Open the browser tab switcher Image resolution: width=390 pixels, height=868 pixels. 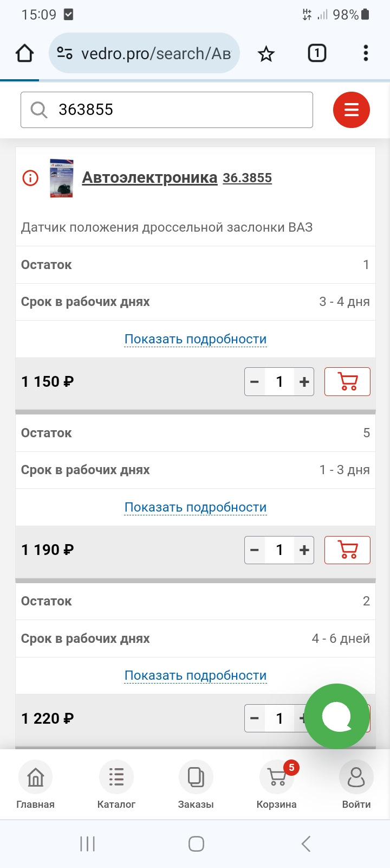pyautogui.click(x=317, y=53)
